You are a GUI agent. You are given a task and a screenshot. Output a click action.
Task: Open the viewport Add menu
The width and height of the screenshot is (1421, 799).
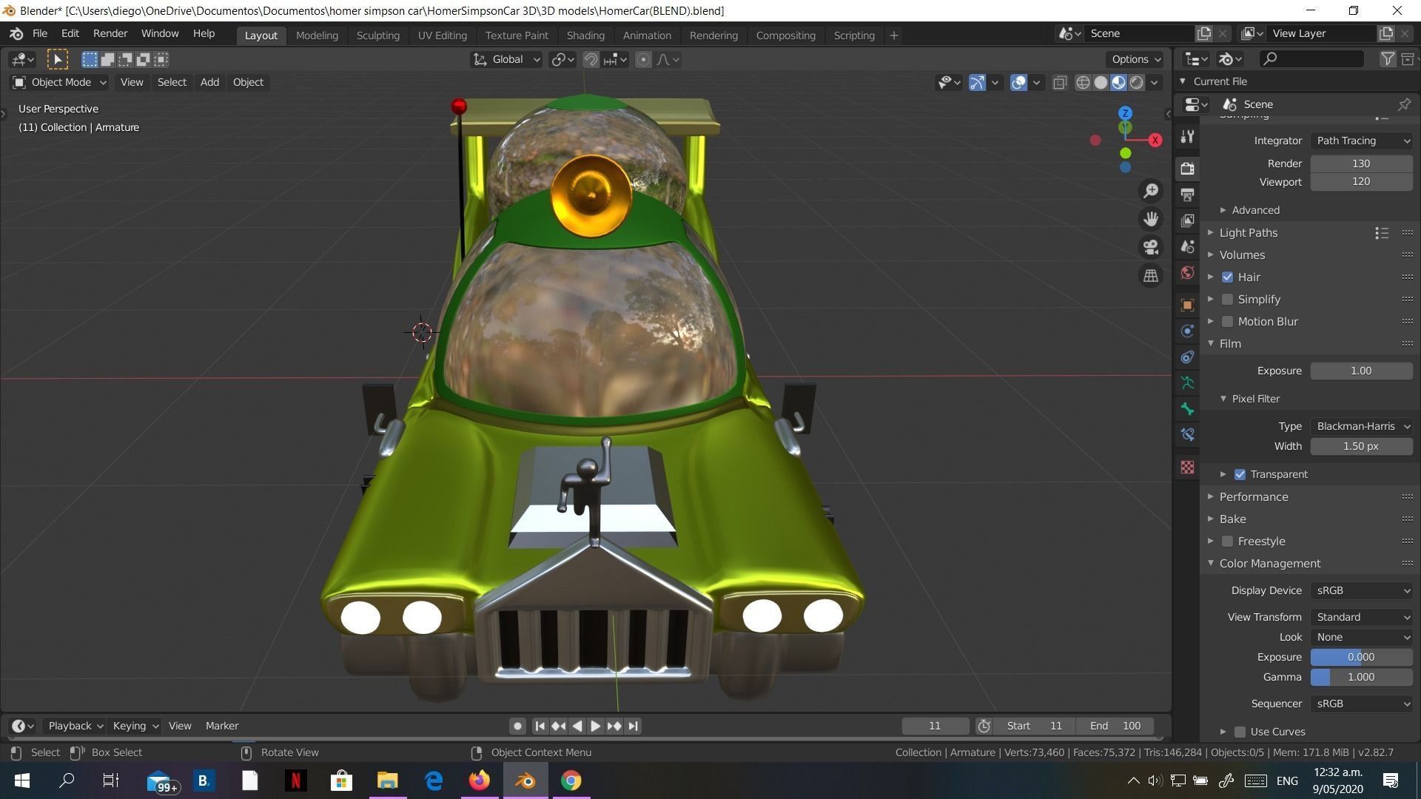209,82
